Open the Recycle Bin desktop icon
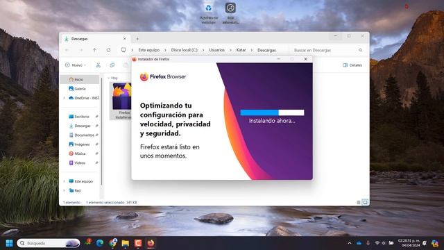The height and width of the screenshot is (250, 444). click(x=209, y=12)
